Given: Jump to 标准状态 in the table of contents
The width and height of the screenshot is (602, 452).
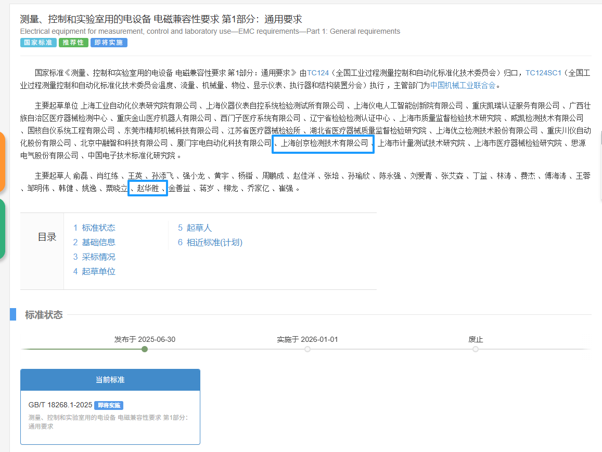Looking at the screenshot, I should coord(94,228).
